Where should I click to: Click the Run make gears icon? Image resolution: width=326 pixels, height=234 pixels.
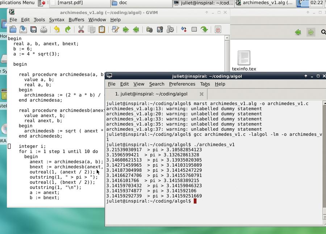pos(170,29)
